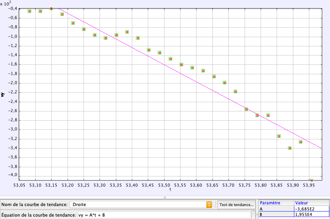330x219 pixels.
Task: Open the trend curve name dropdown showing Droite
Action: point(141,205)
